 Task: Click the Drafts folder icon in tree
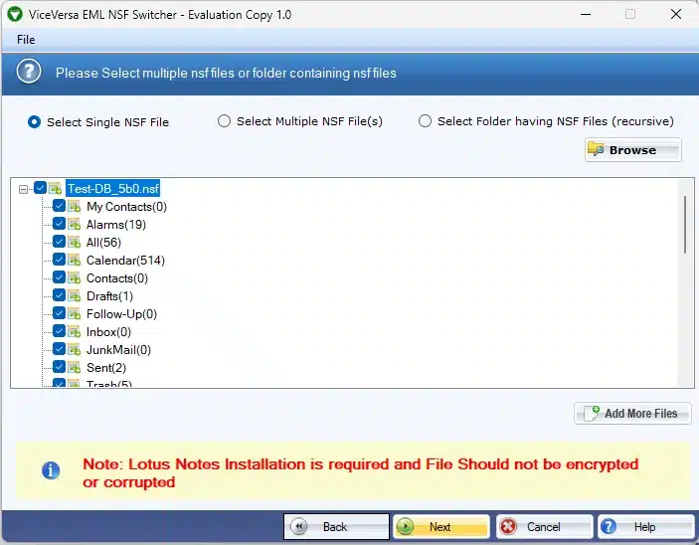75,296
